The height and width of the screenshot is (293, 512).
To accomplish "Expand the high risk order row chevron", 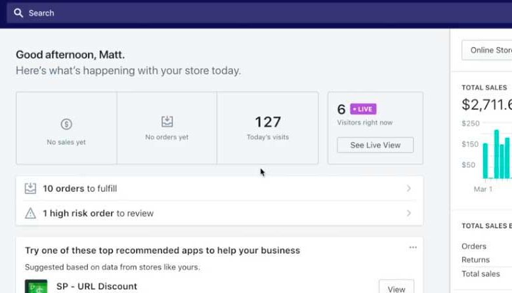I will pos(408,213).
